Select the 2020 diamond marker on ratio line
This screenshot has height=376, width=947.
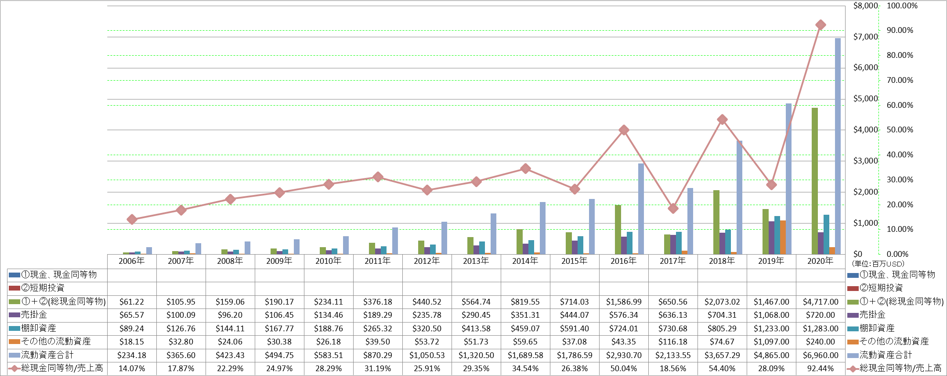[x=820, y=25]
